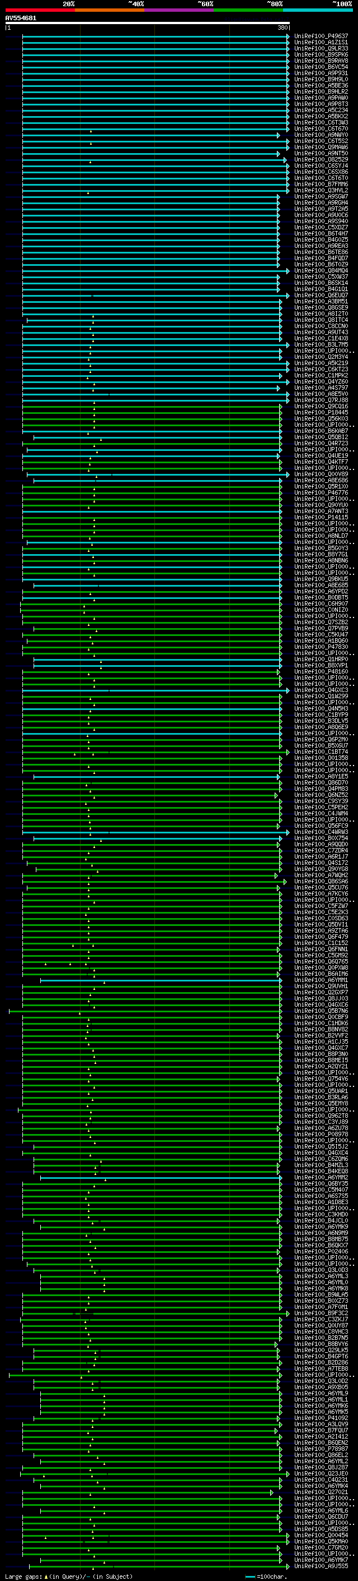Select the label UniRef100_B9HLR2
Screen dimensions: 358x1581
pyautogui.click(x=321, y=91)
